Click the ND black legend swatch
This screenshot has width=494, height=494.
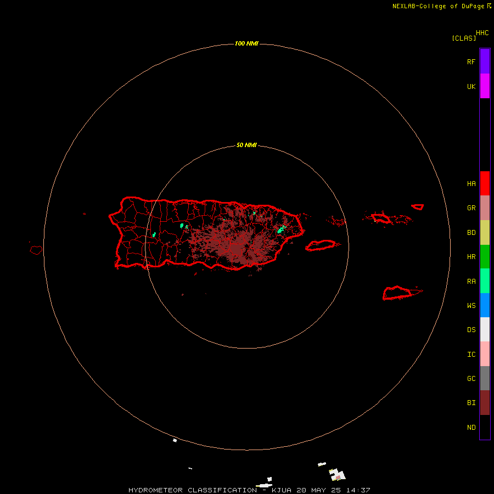485,427
